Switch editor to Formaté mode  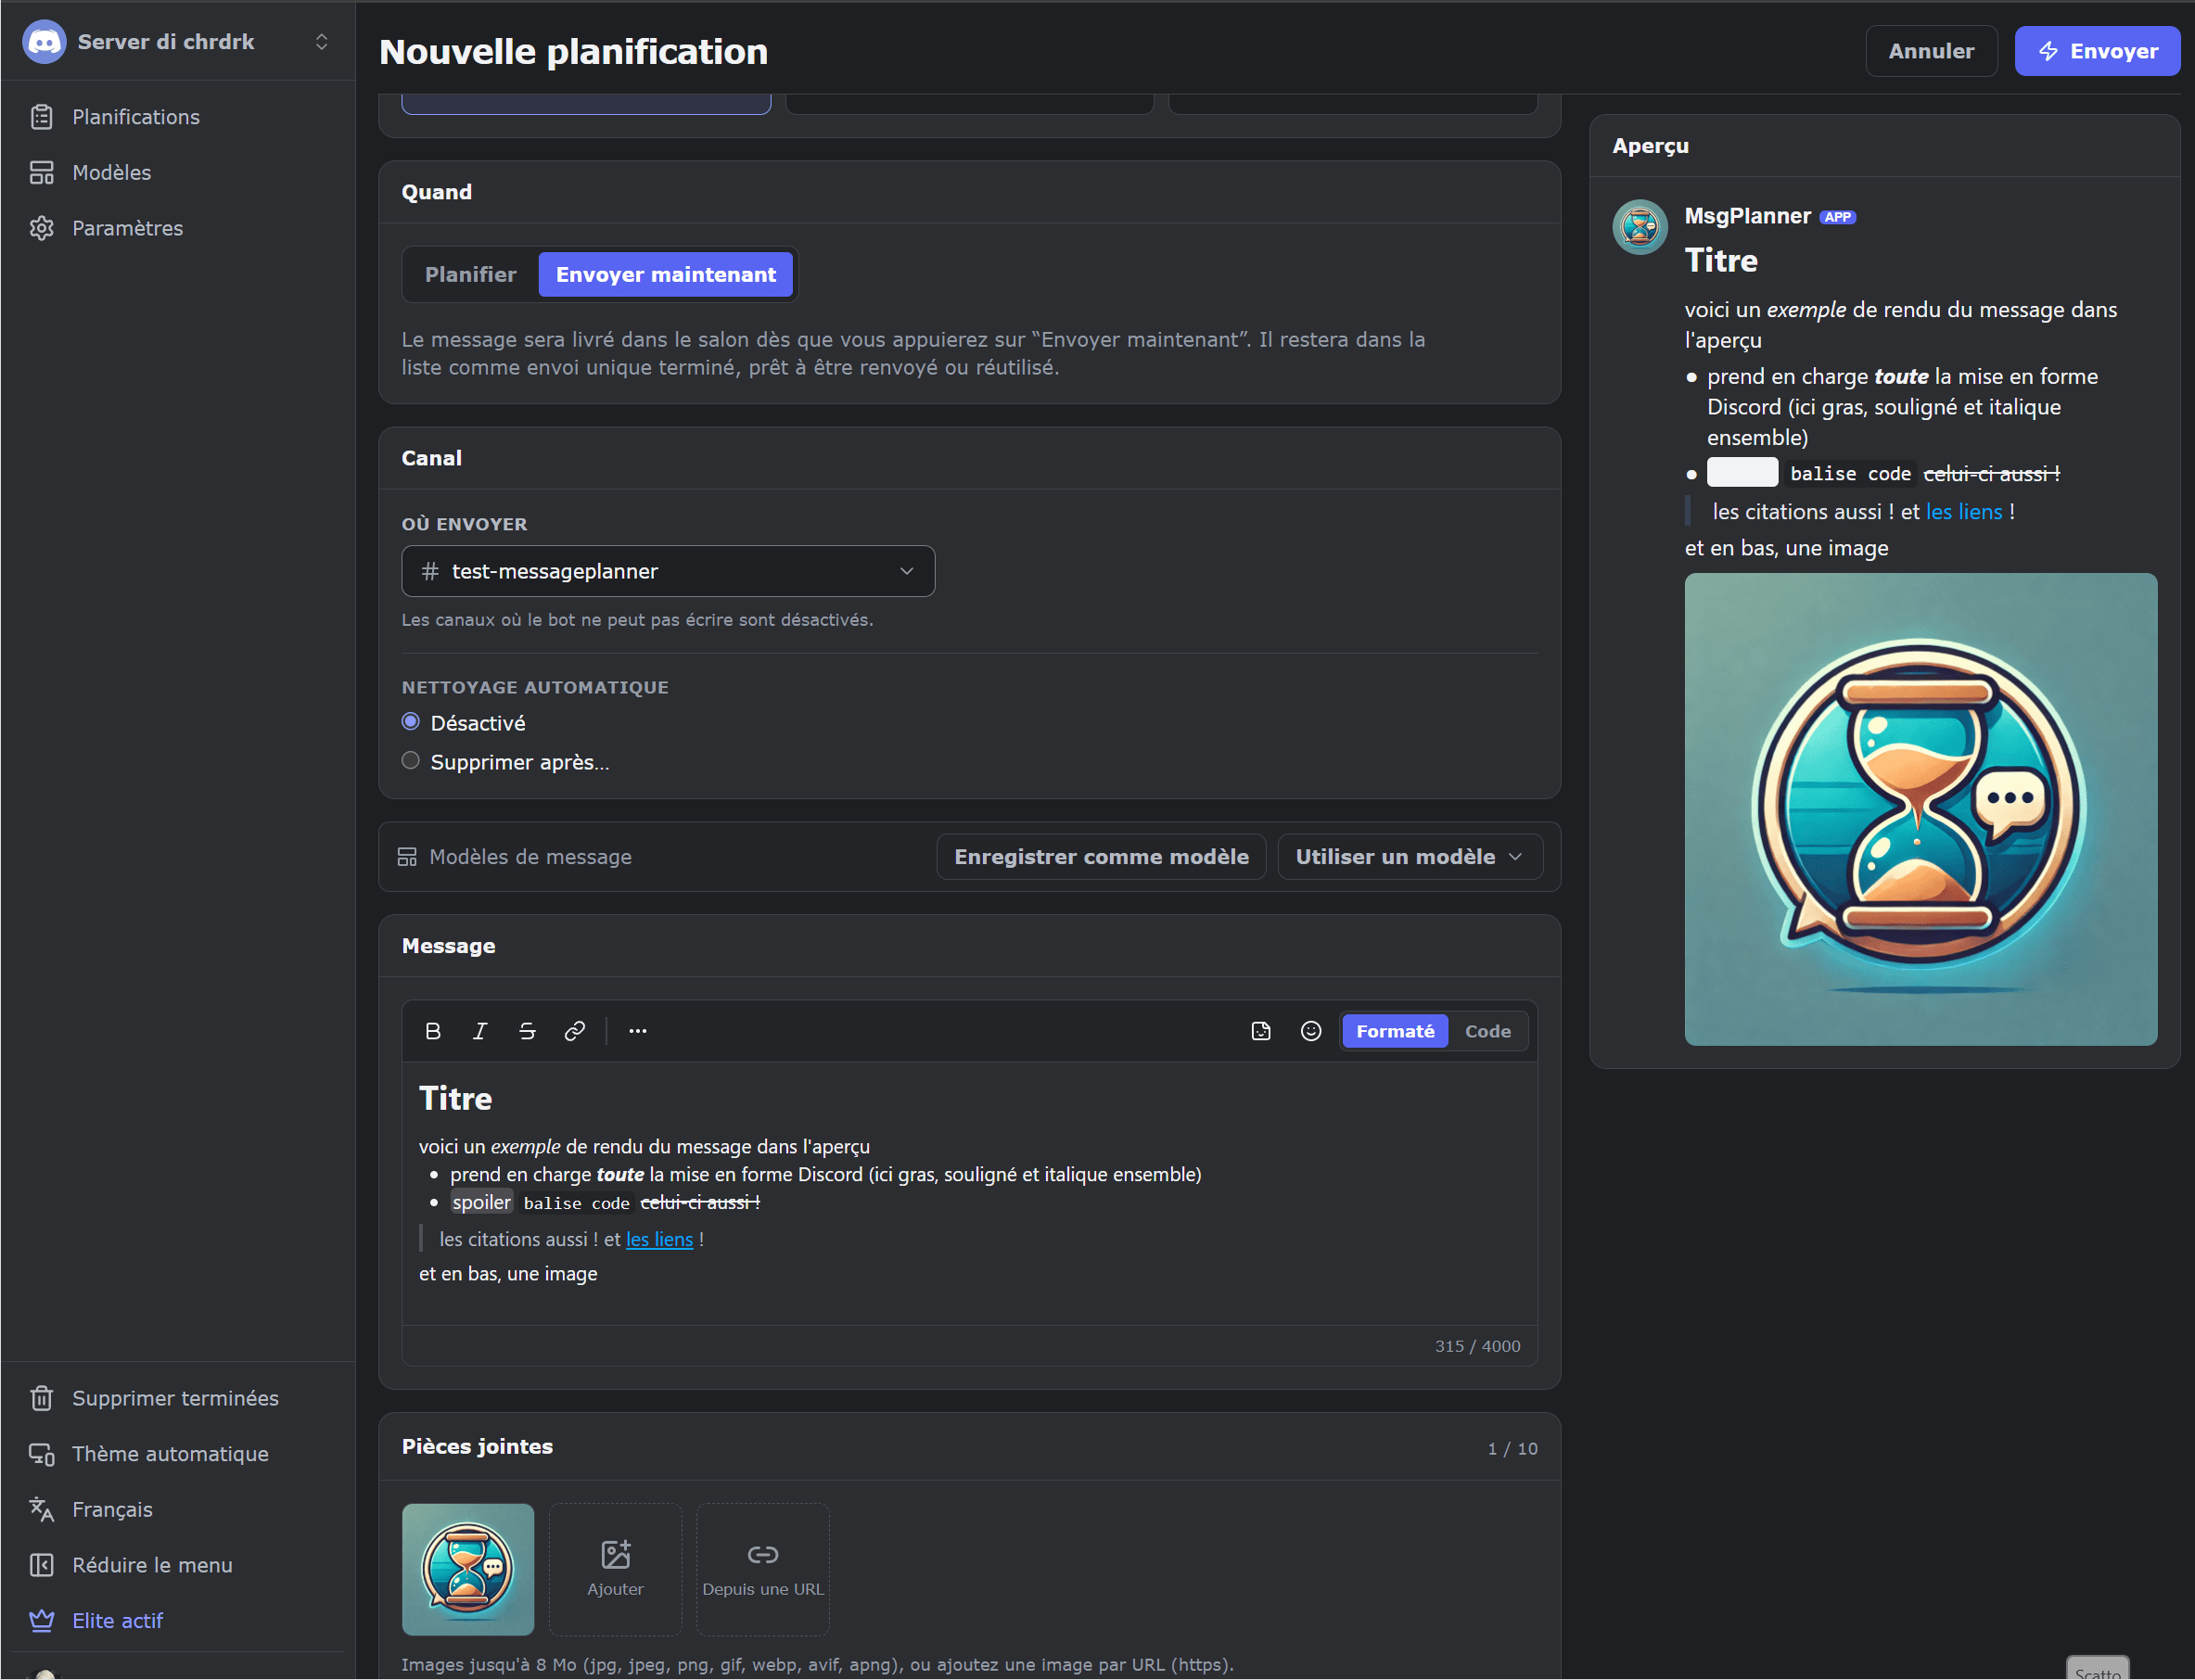[1395, 1031]
